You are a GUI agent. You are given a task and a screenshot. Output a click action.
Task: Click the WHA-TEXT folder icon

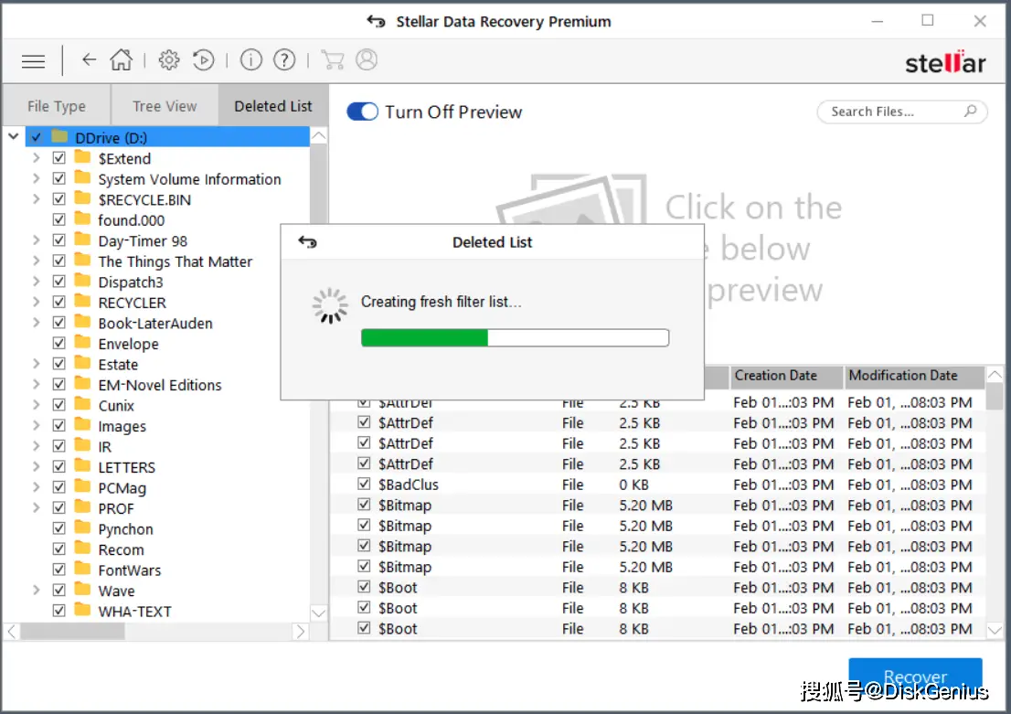82,610
